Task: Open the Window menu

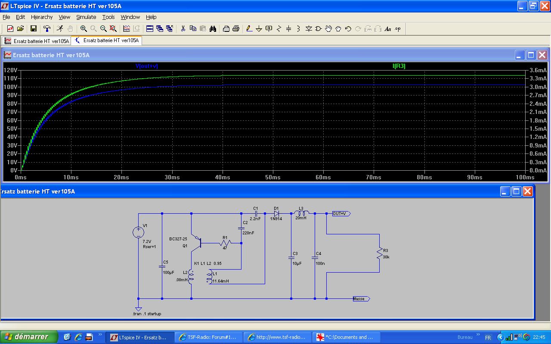Action: [130, 17]
